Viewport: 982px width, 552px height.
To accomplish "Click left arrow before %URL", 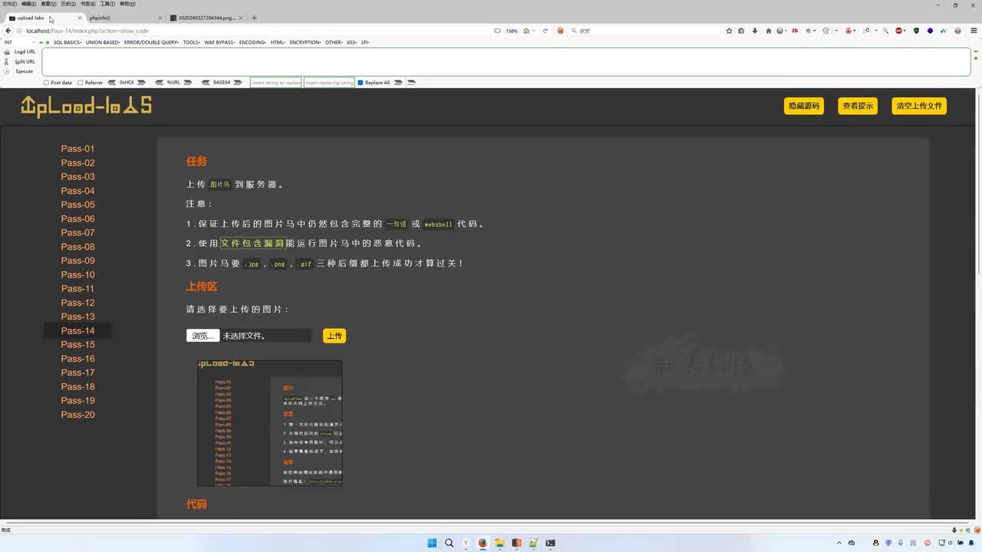I will point(160,83).
